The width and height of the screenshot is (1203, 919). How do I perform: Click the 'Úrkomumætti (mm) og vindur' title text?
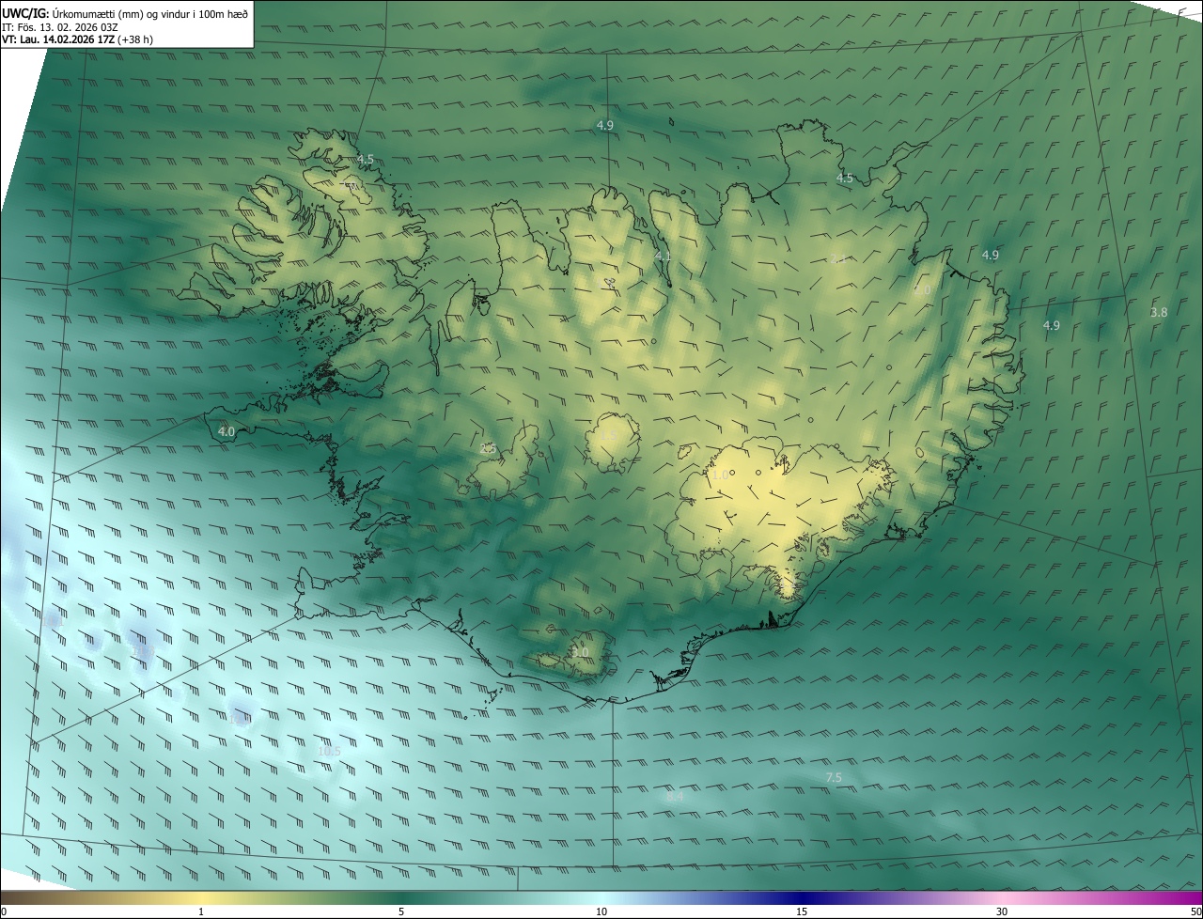[120, 13]
